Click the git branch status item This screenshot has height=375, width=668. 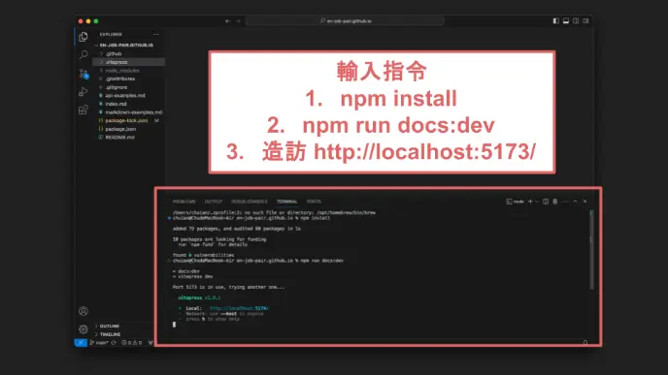pyautogui.click(x=99, y=343)
